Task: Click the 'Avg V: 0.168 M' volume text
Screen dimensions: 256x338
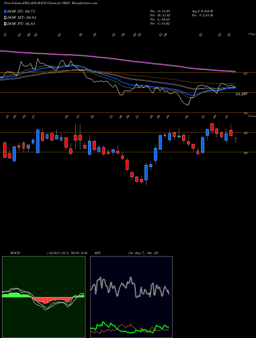Action: pyautogui.click(x=203, y=11)
